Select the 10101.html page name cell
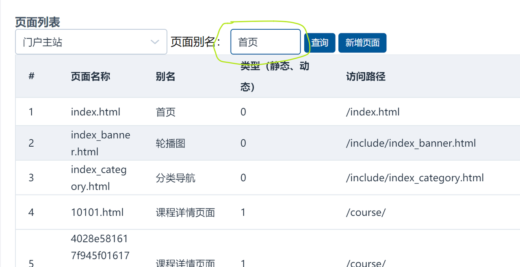This screenshot has width=520, height=267. (97, 212)
